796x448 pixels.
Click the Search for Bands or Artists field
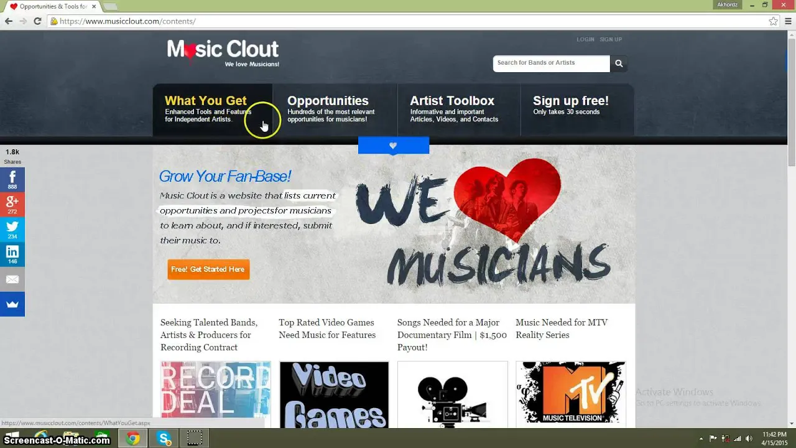552,63
